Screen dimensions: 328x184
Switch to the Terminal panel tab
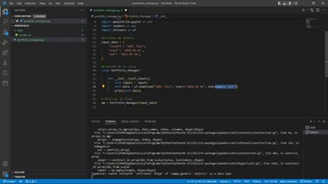click(x=111, y=122)
